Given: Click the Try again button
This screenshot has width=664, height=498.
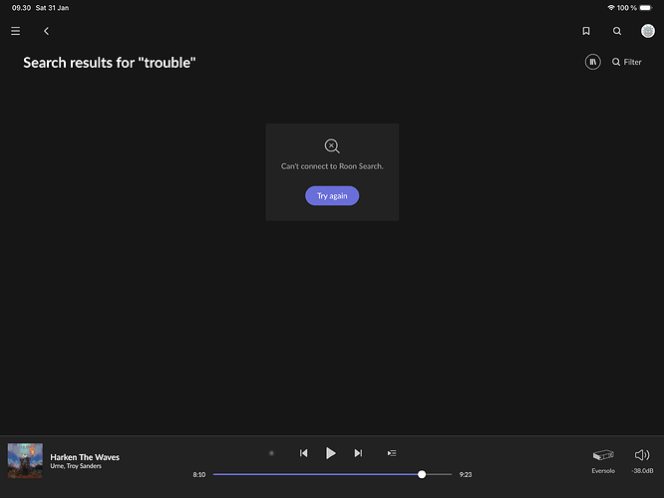Looking at the screenshot, I should [332, 196].
